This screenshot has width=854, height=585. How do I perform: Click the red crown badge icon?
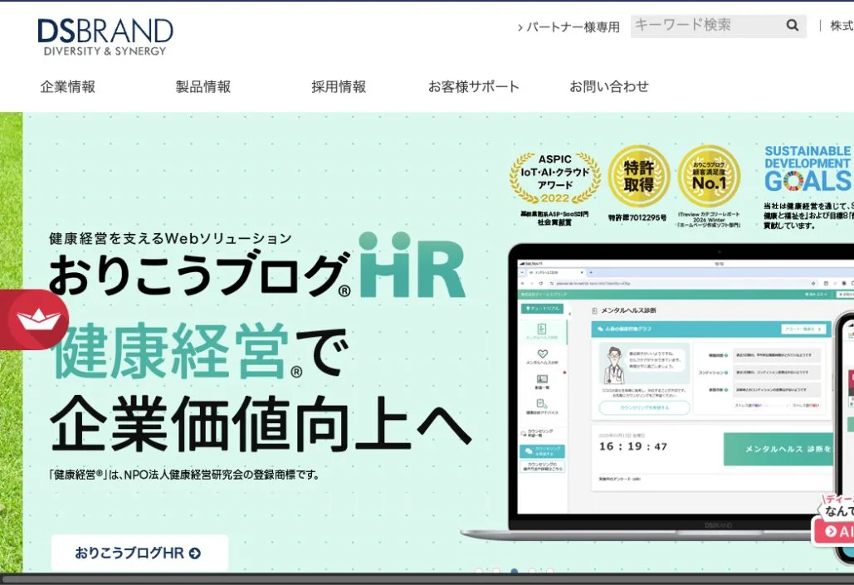point(34,319)
